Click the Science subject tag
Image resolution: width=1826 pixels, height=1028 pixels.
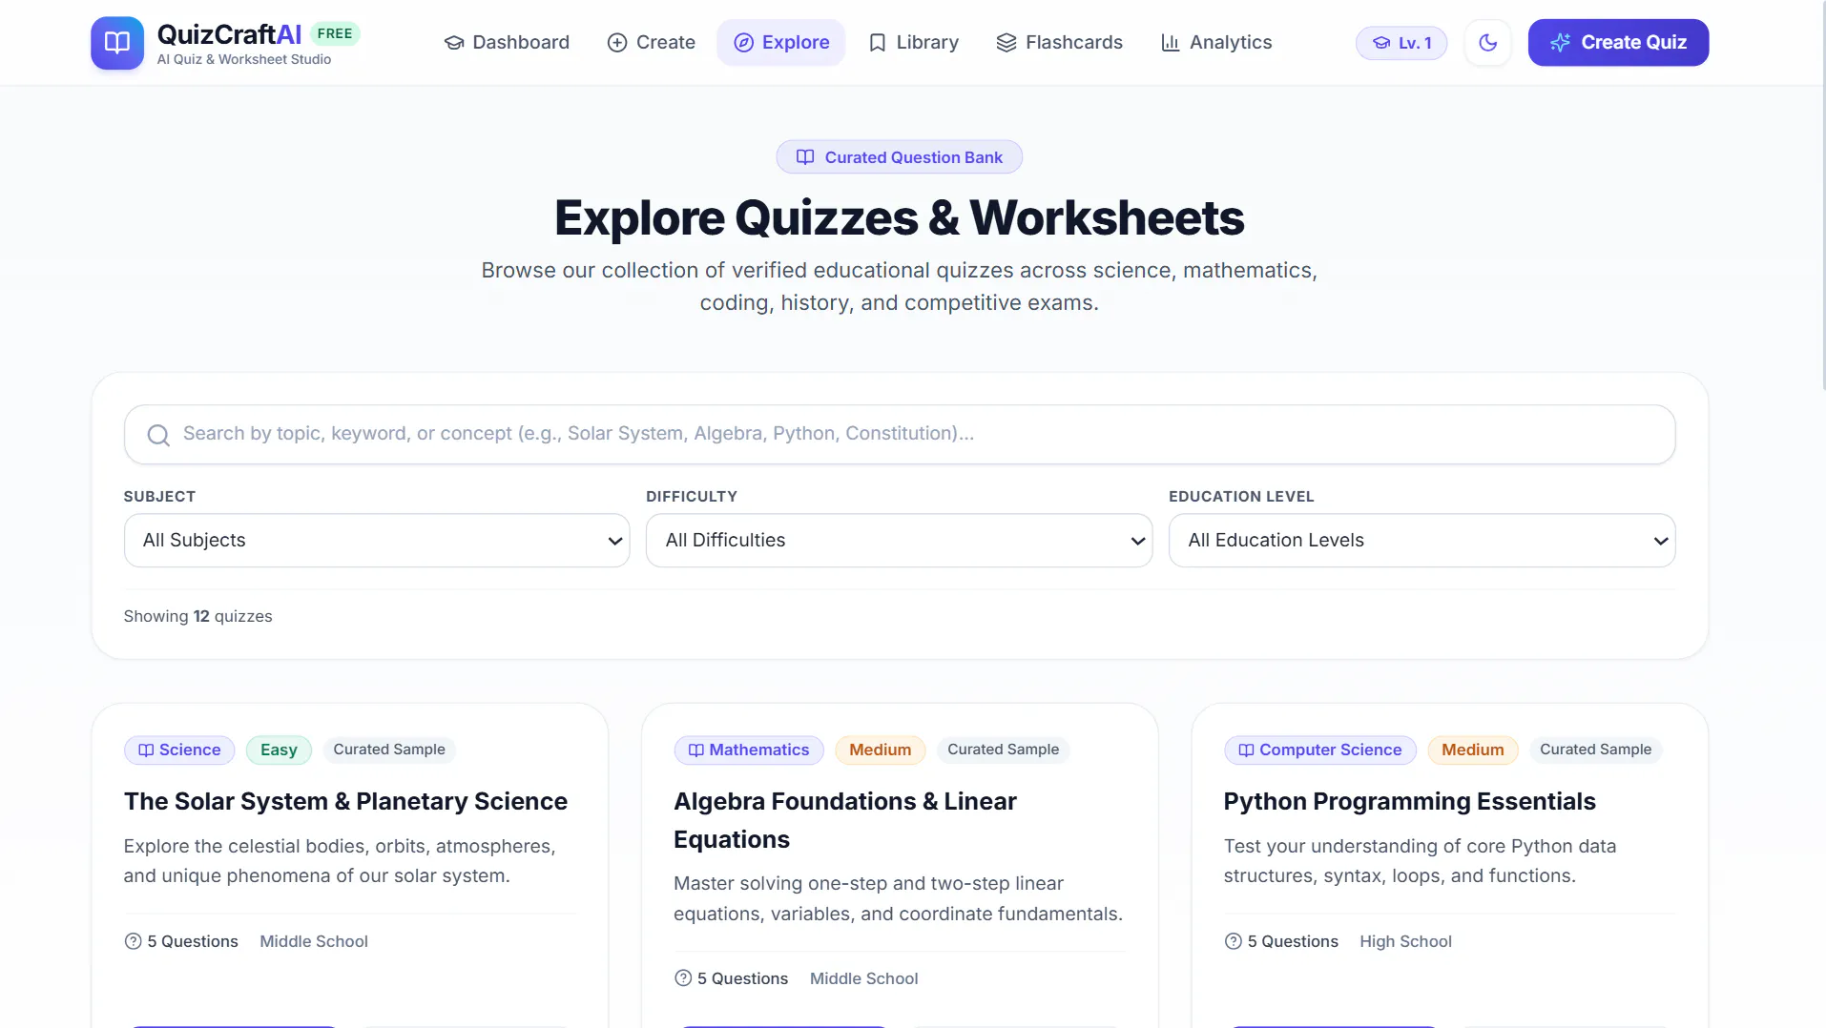179,750
